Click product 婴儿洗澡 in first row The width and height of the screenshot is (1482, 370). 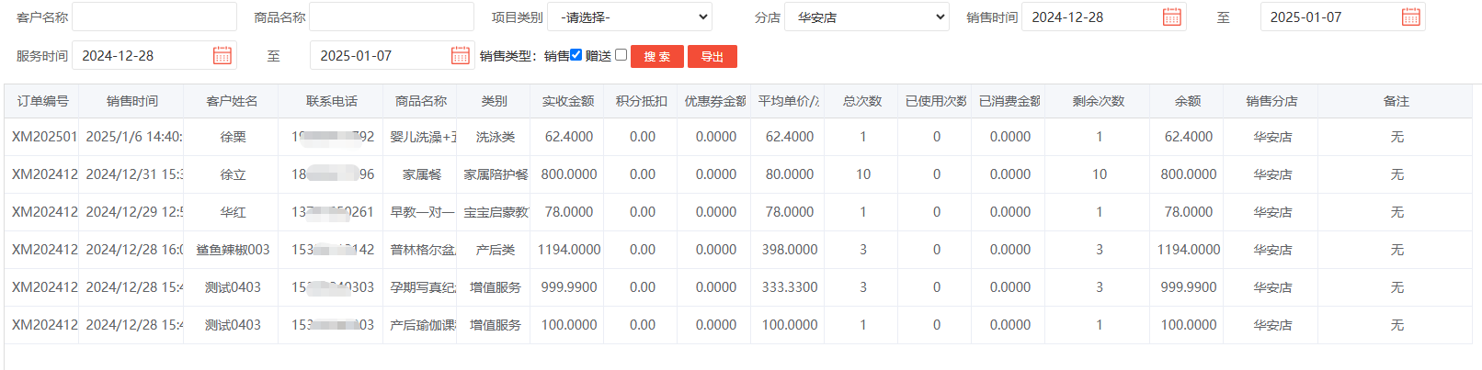pyautogui.click(x=423, y=137)
